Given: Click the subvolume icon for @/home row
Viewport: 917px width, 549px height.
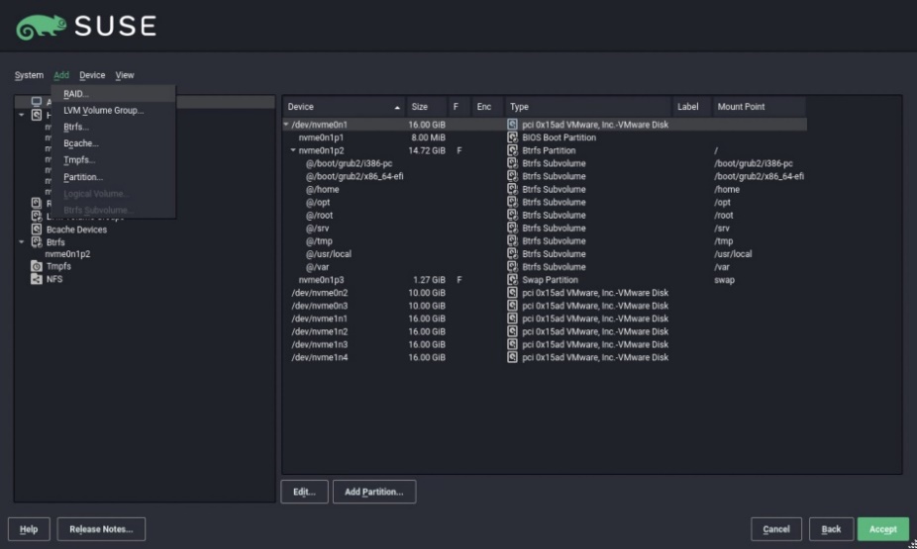Looking at the screenshot, I should (x=512, y=189).
